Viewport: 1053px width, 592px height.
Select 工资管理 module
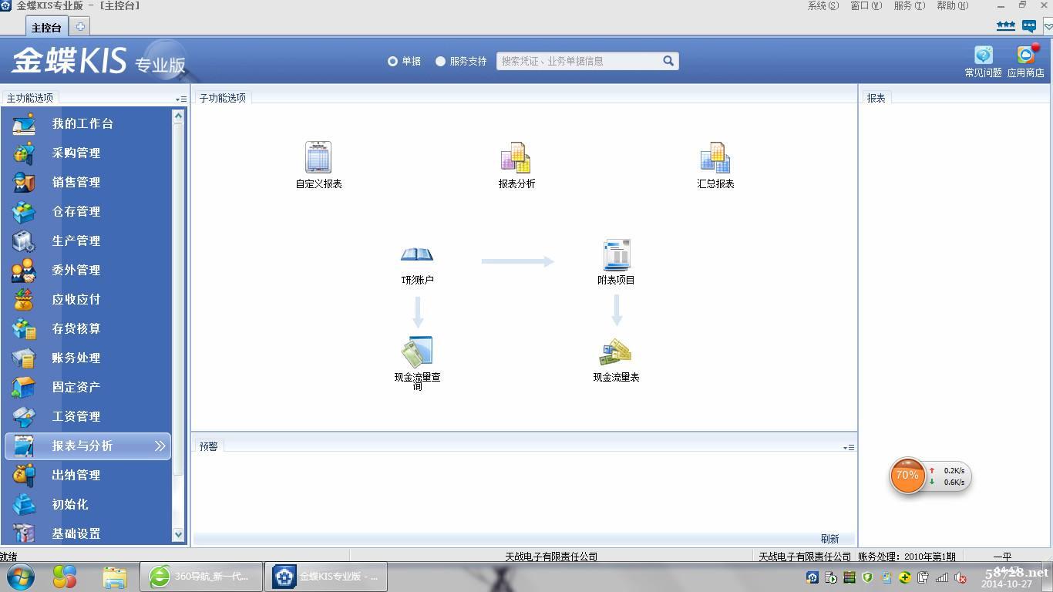[76, 416]
